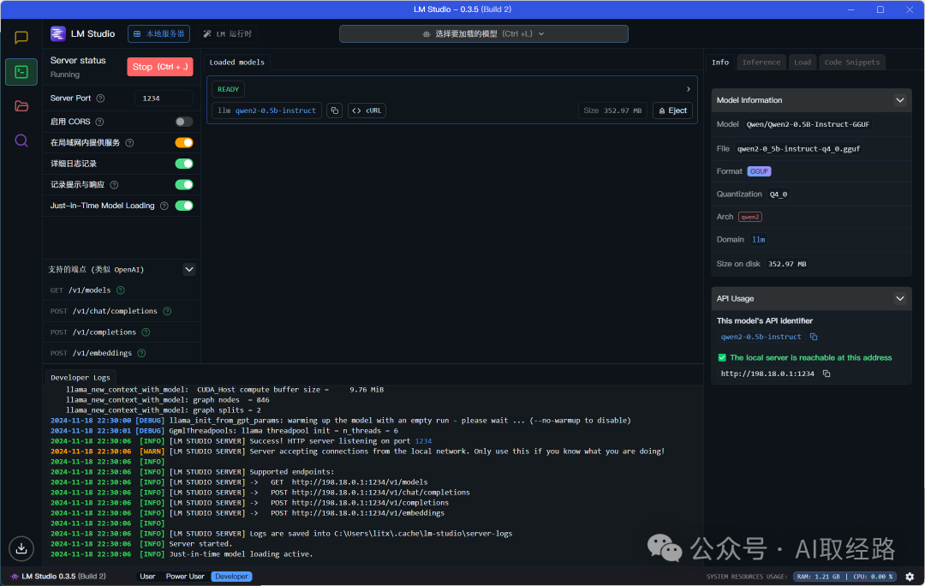The height and width of the screenshot is (586, 925).
Task: Switch to the Load tab
Action: 803,62
